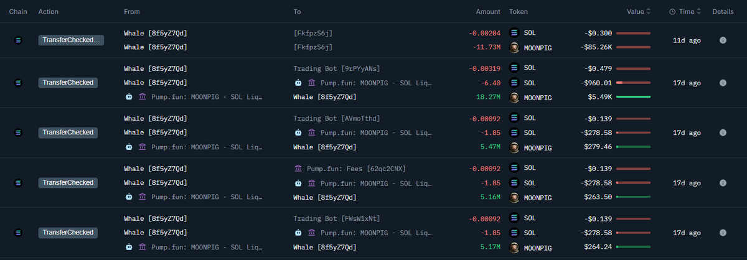Open details info icon for 18.27M MOONPIG transaction
The width and height of the screenshot is (747, 260).
pos(723,83)
